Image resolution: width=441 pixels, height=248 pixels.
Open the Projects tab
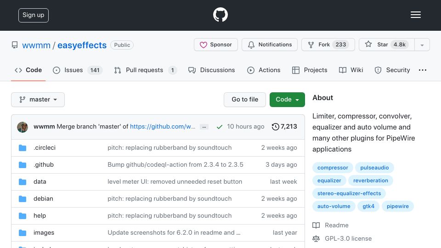tap(310, 70)
